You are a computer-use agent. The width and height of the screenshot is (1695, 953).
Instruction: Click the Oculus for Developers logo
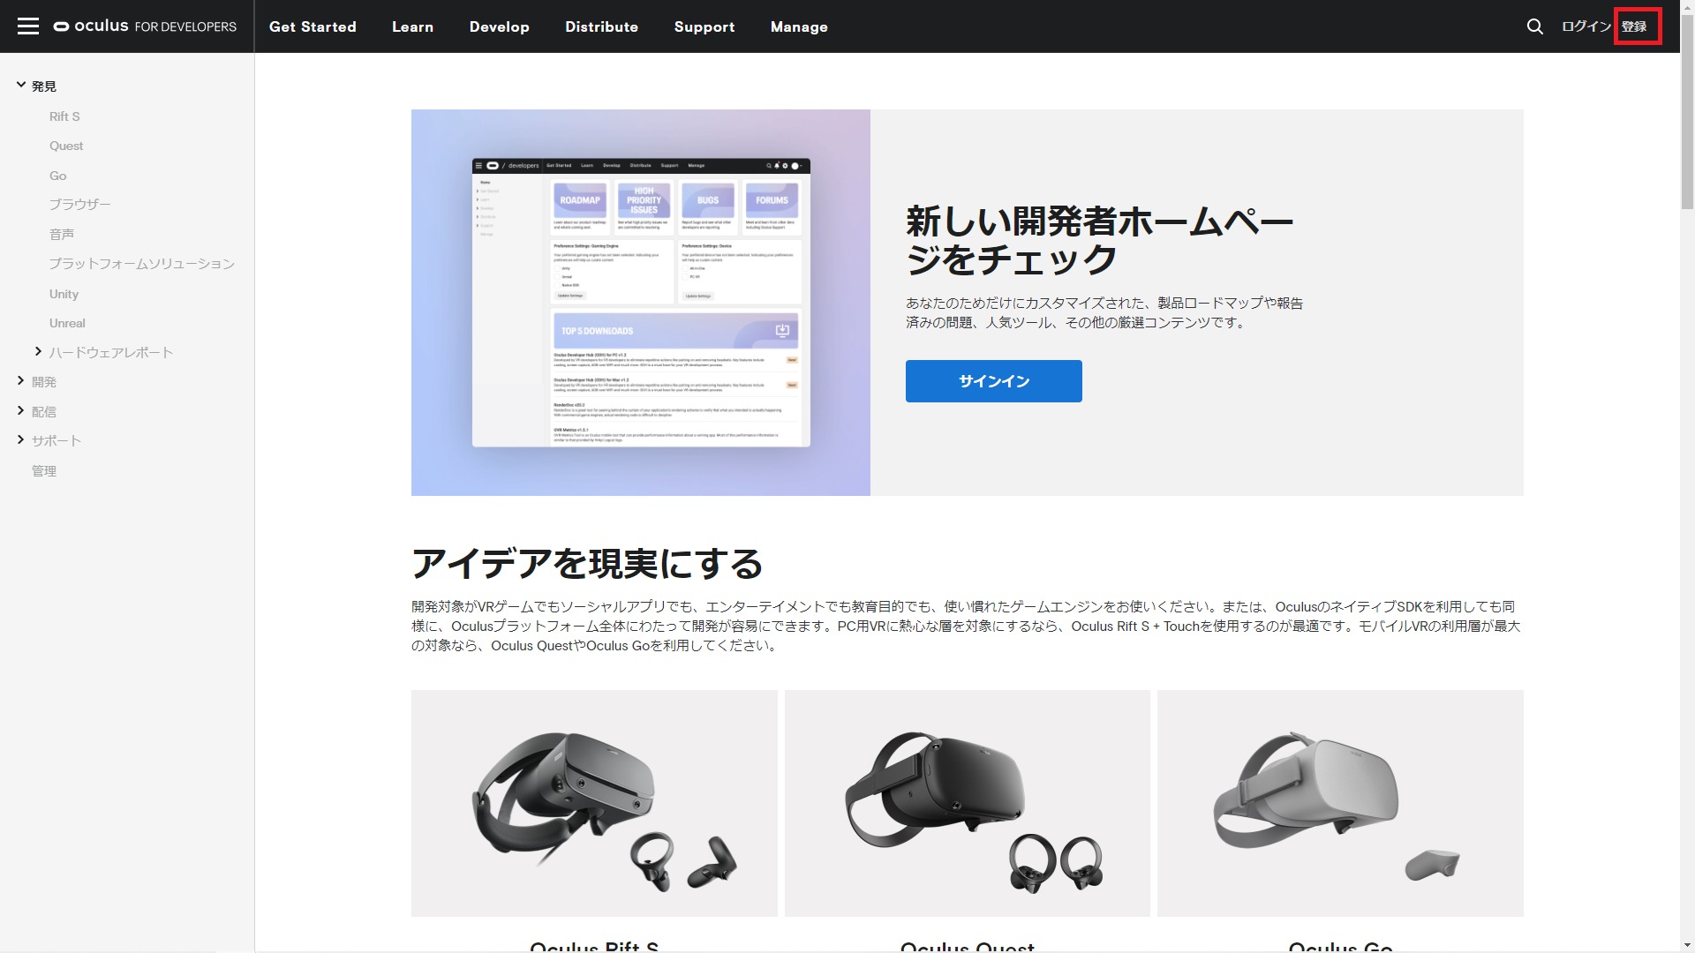click(147, 26)
